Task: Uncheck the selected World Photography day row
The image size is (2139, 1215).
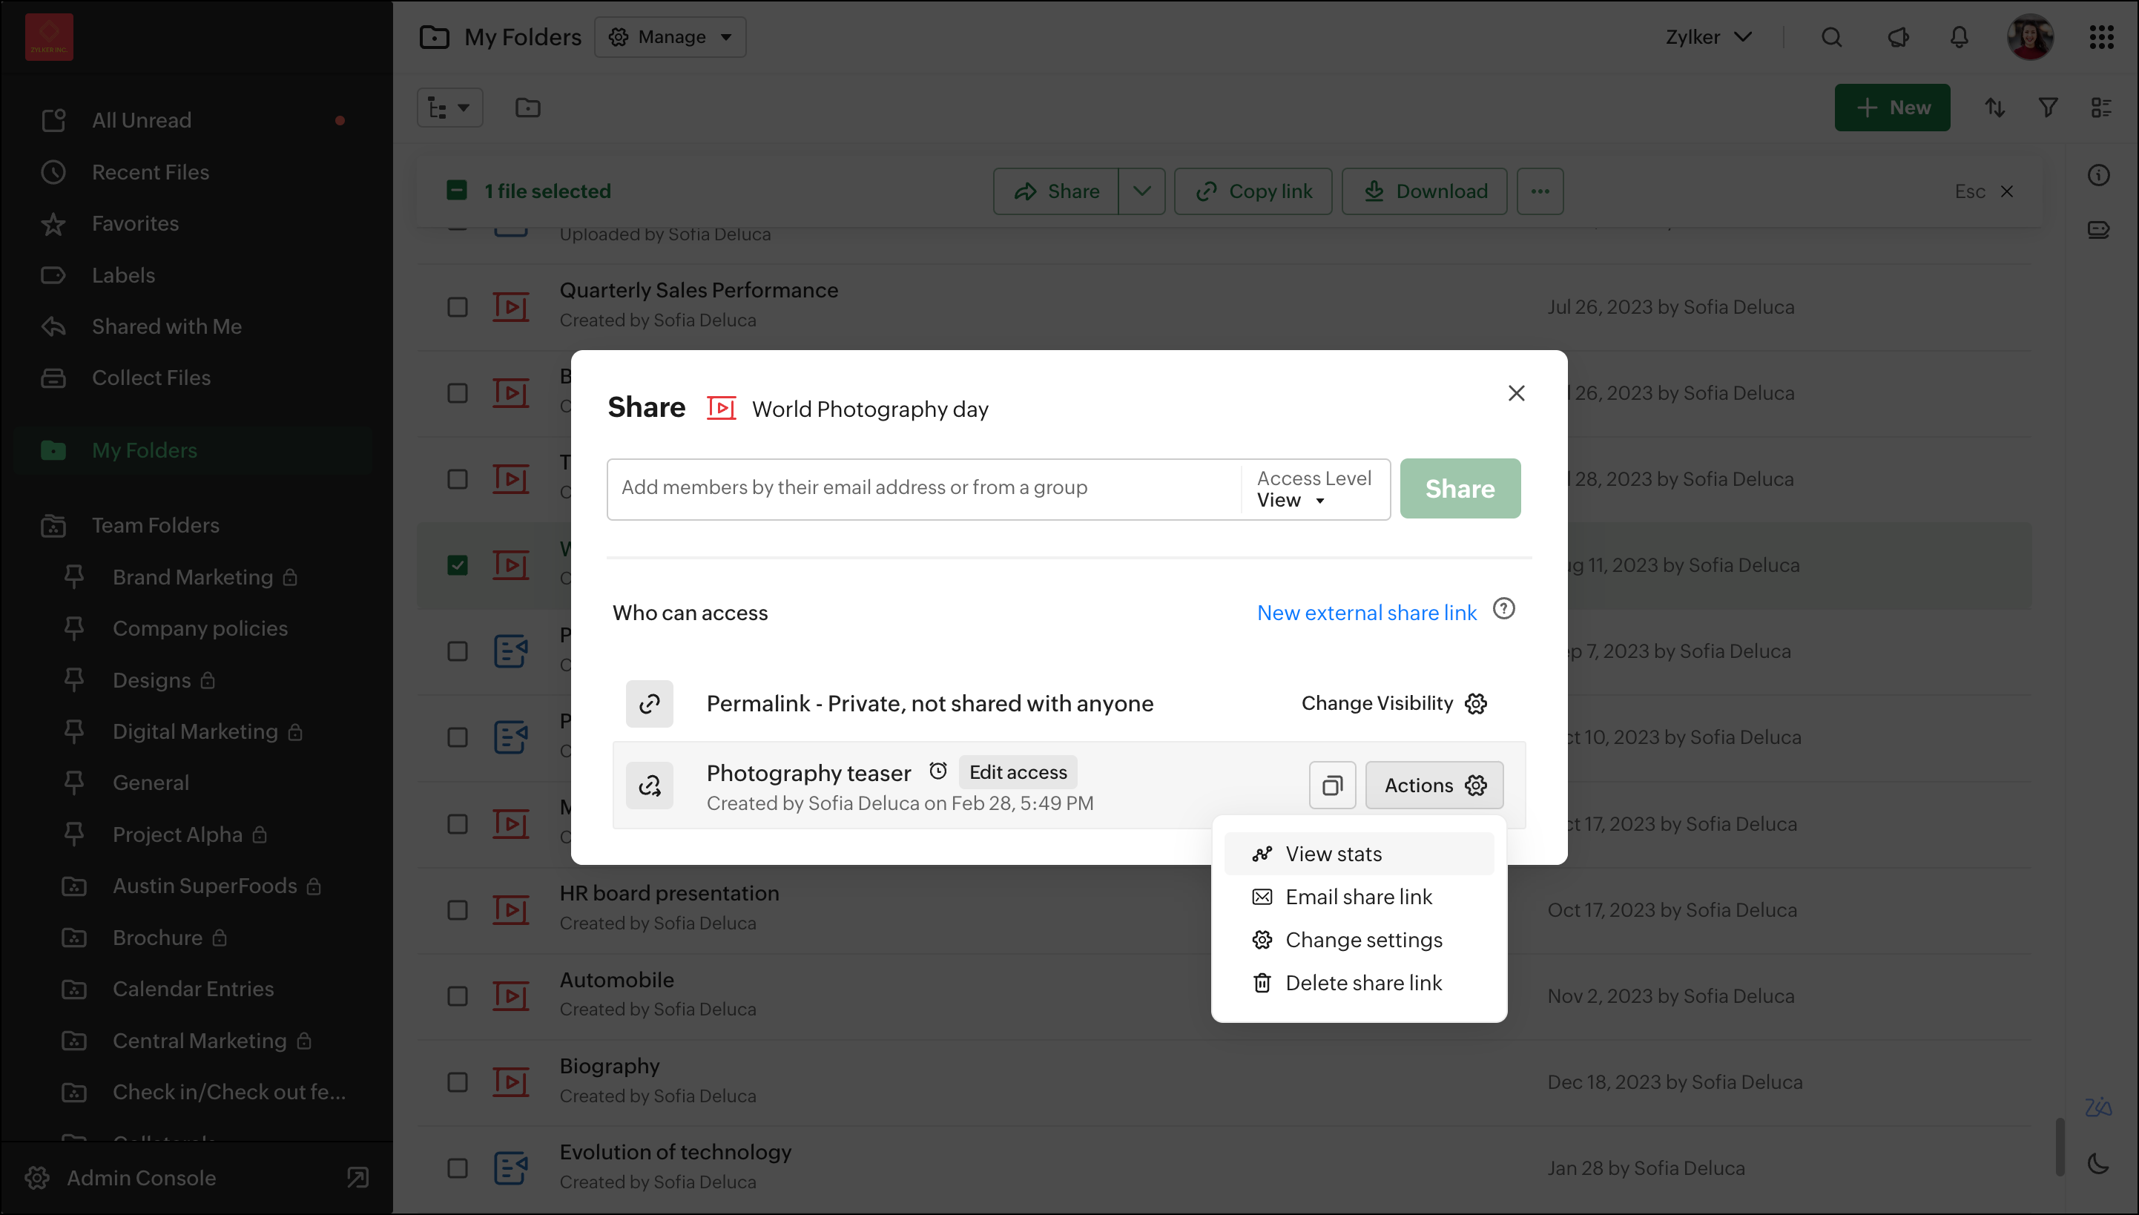Action: coord(457,565)
